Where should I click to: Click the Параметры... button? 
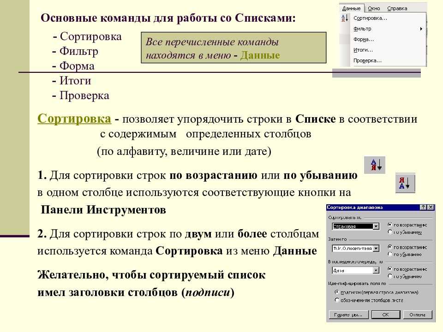pos(349,314)
